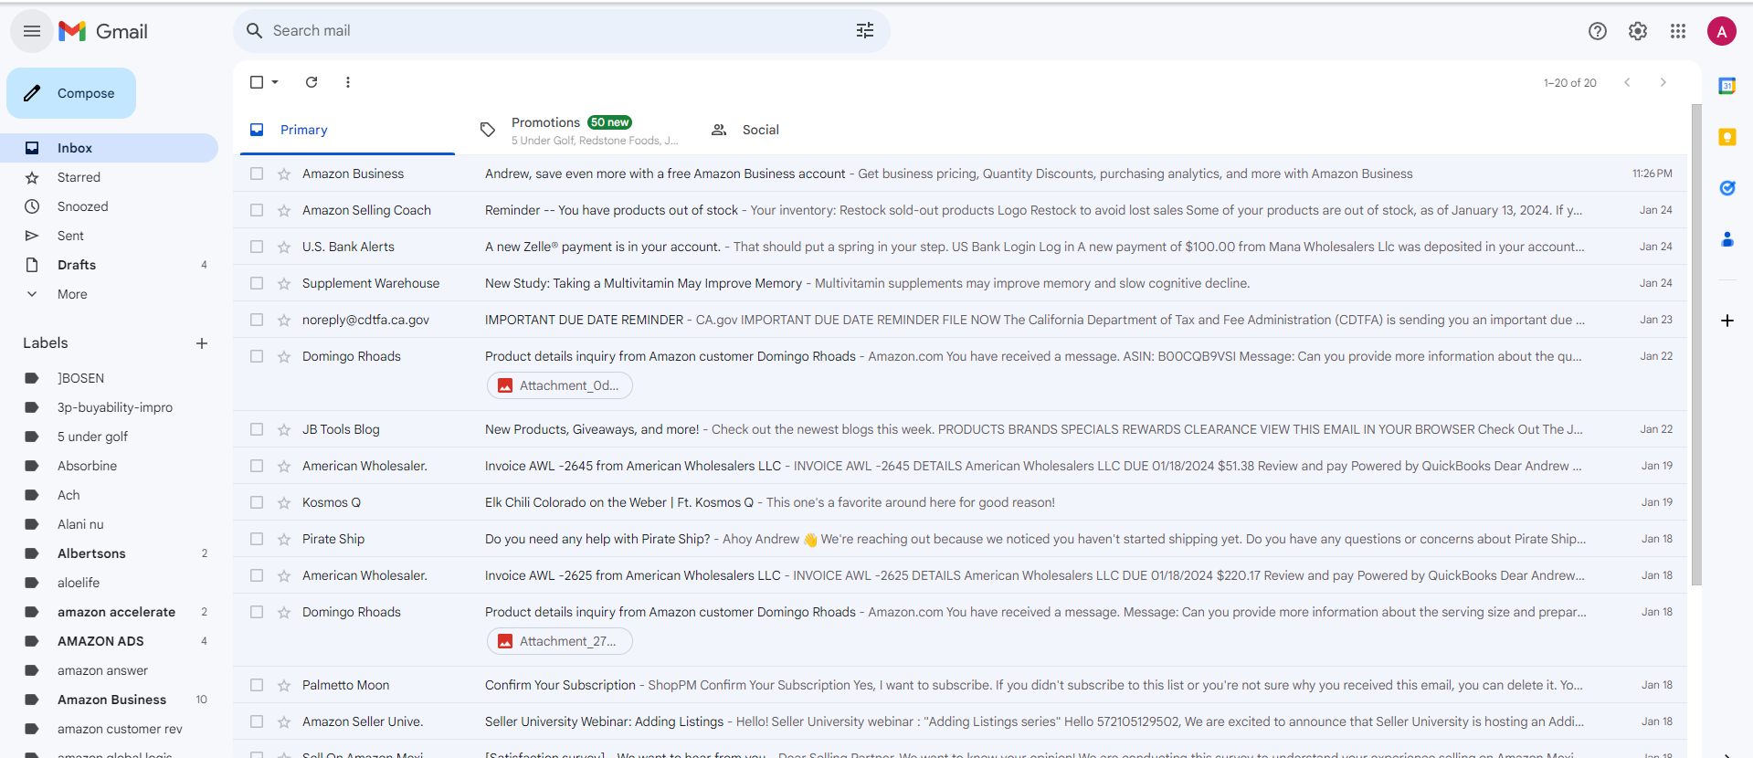
Task: Check the noreply@cdtfa.ca.gov email
Action: pyautogui.click(x=257, y=320)
